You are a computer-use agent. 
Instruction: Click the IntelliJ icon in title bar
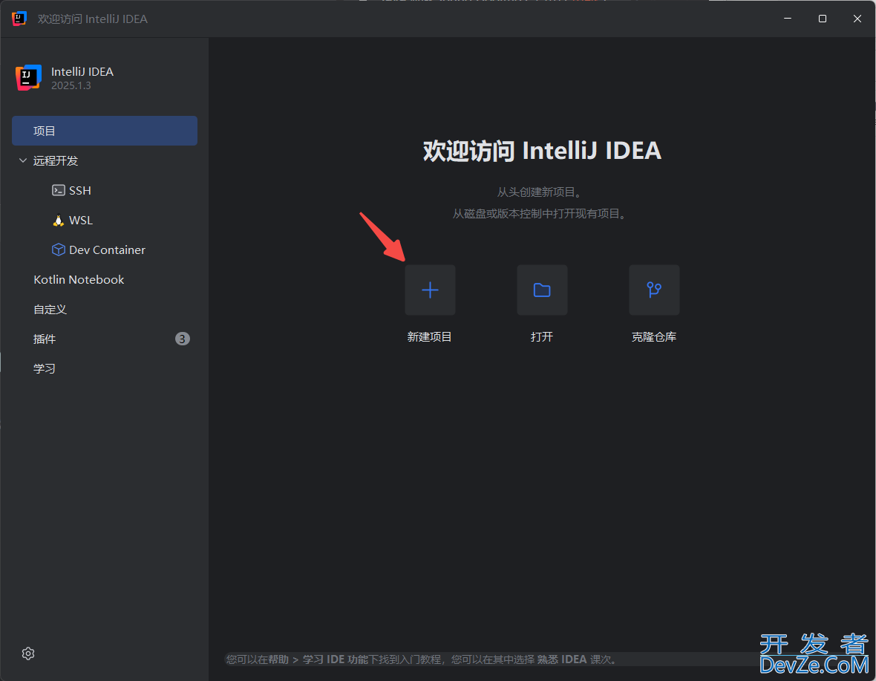(19, 19)
